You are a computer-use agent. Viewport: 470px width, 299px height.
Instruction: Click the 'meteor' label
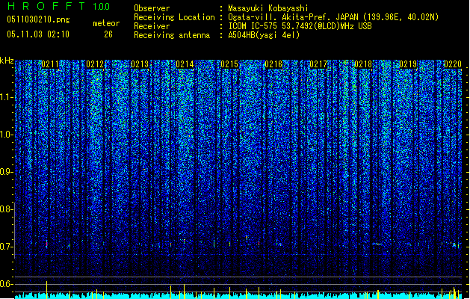(106, 23)
